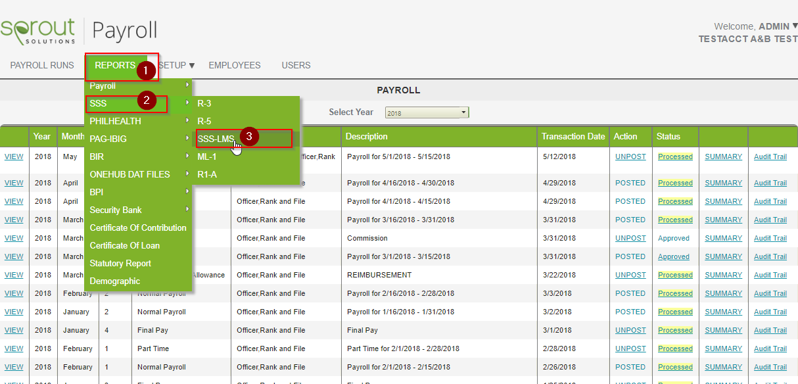Unpost the REIMBURSEMENT payroll run
The image size is (798, 384).
[630, 275]
